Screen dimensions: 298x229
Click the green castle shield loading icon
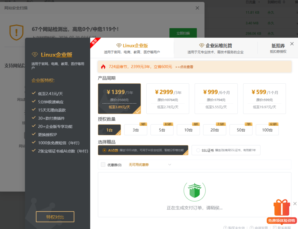195,191
